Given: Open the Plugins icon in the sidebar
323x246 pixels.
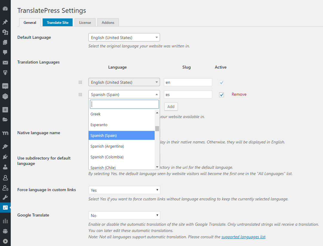Looking at the screenshot, I should point(5,156).
